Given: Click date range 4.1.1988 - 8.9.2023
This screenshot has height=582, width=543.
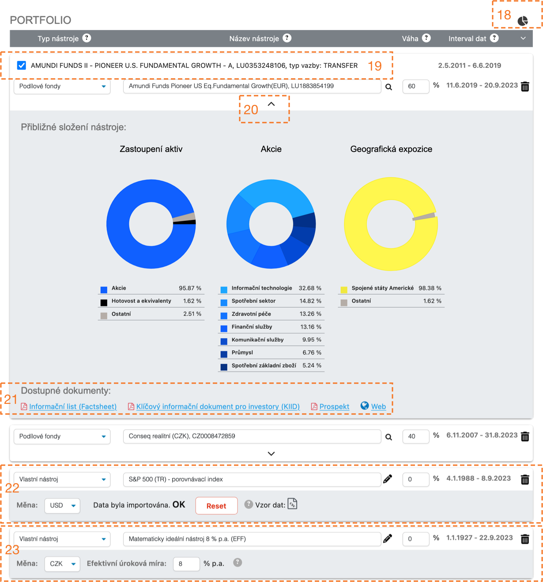Looking at the screenshot, I should coord(479,478).
